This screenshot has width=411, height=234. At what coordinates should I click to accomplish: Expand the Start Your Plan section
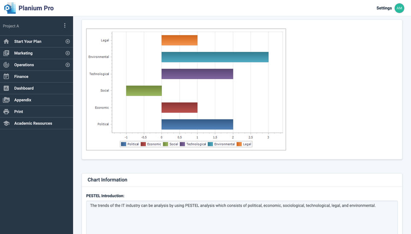68,41
